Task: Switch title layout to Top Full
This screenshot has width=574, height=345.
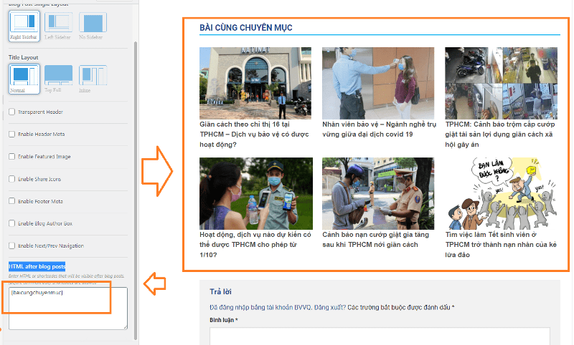Action: (x=58, y=74)
